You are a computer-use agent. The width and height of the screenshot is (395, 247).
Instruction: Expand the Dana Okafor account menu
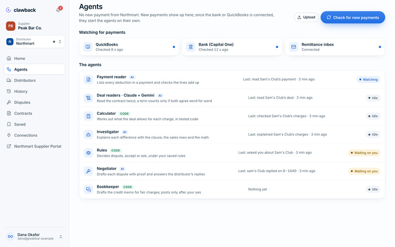(x=34, y=236)
